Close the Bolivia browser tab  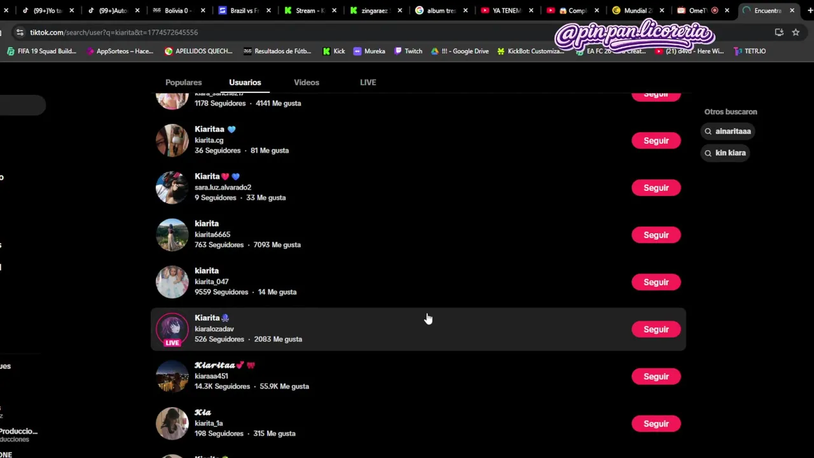pos(203,10)
